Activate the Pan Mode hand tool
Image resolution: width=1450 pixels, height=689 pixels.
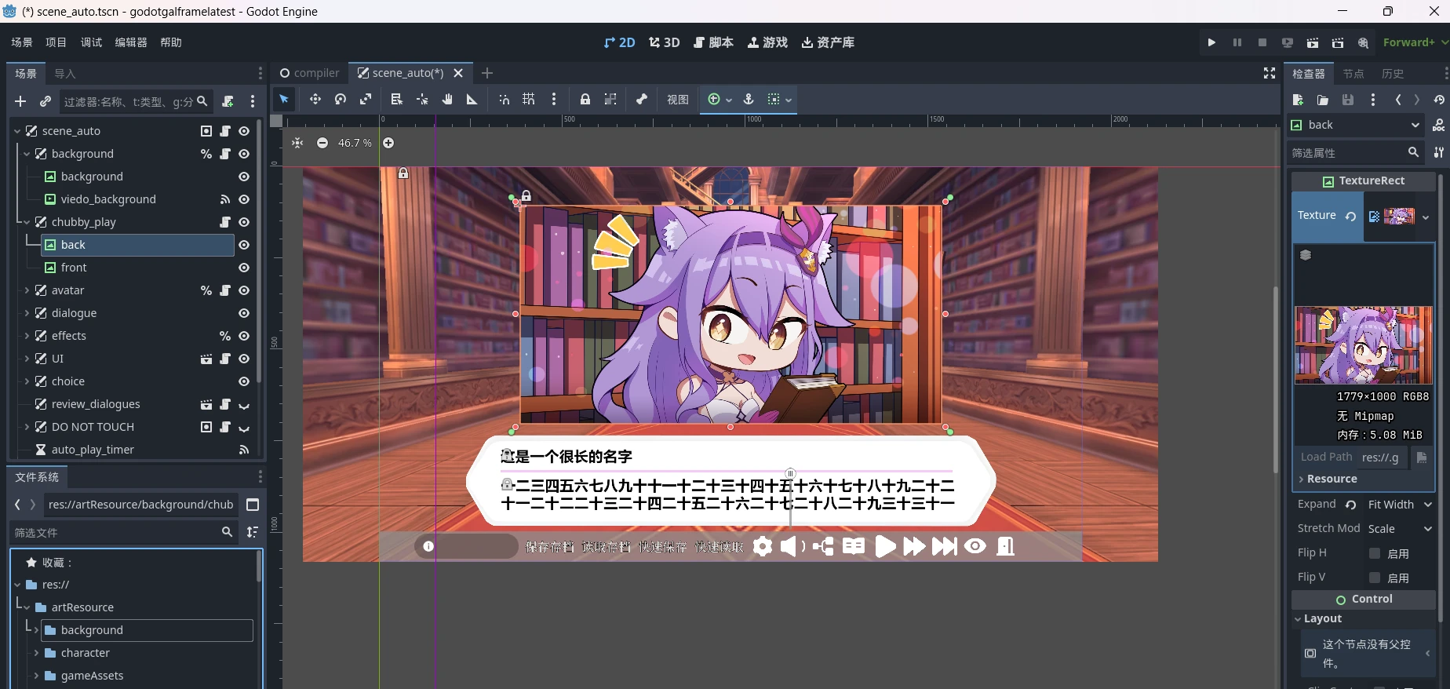pos(447,99)
